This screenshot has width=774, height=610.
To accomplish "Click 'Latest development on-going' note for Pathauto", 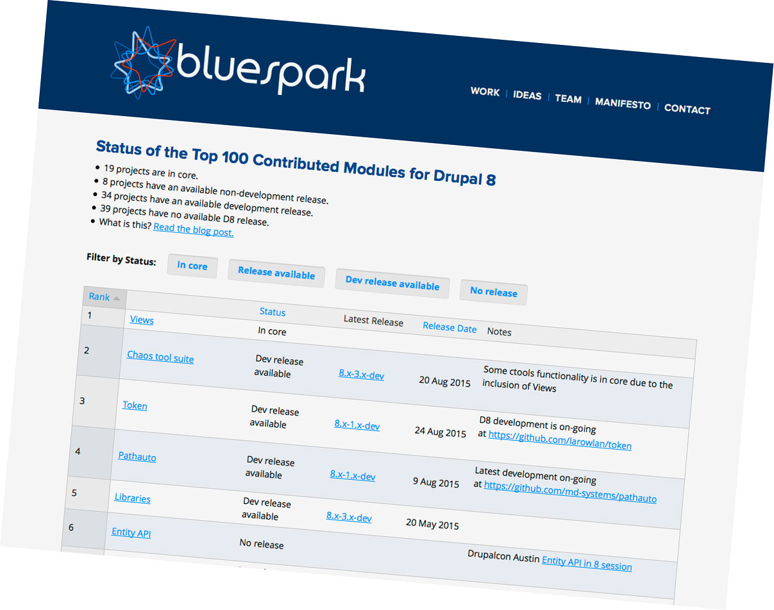I will [x=535, y=475].
